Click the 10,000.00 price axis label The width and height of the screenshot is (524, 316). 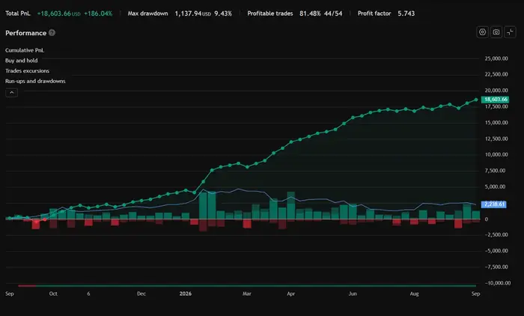pyautogui.click(x=496, y=154)
